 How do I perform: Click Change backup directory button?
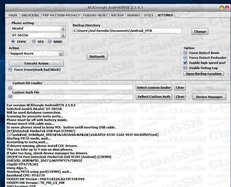pyautogui.click(x=200, y=32)
